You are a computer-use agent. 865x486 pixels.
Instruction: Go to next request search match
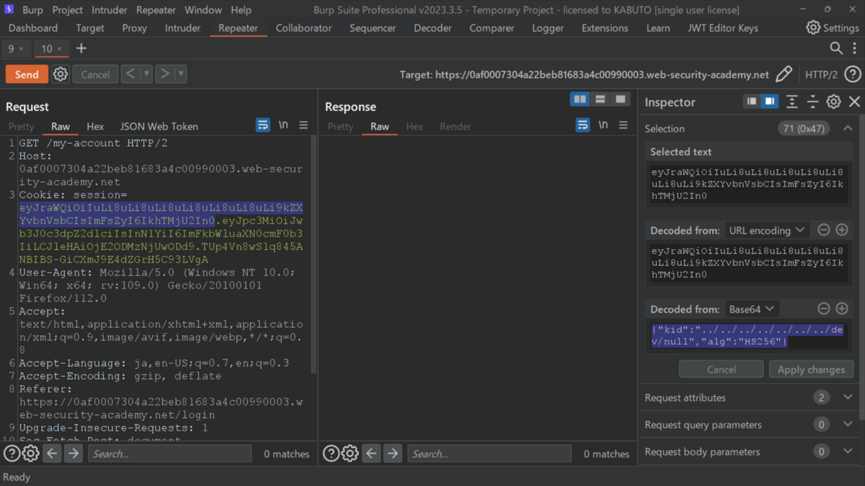tap(74, 454)
